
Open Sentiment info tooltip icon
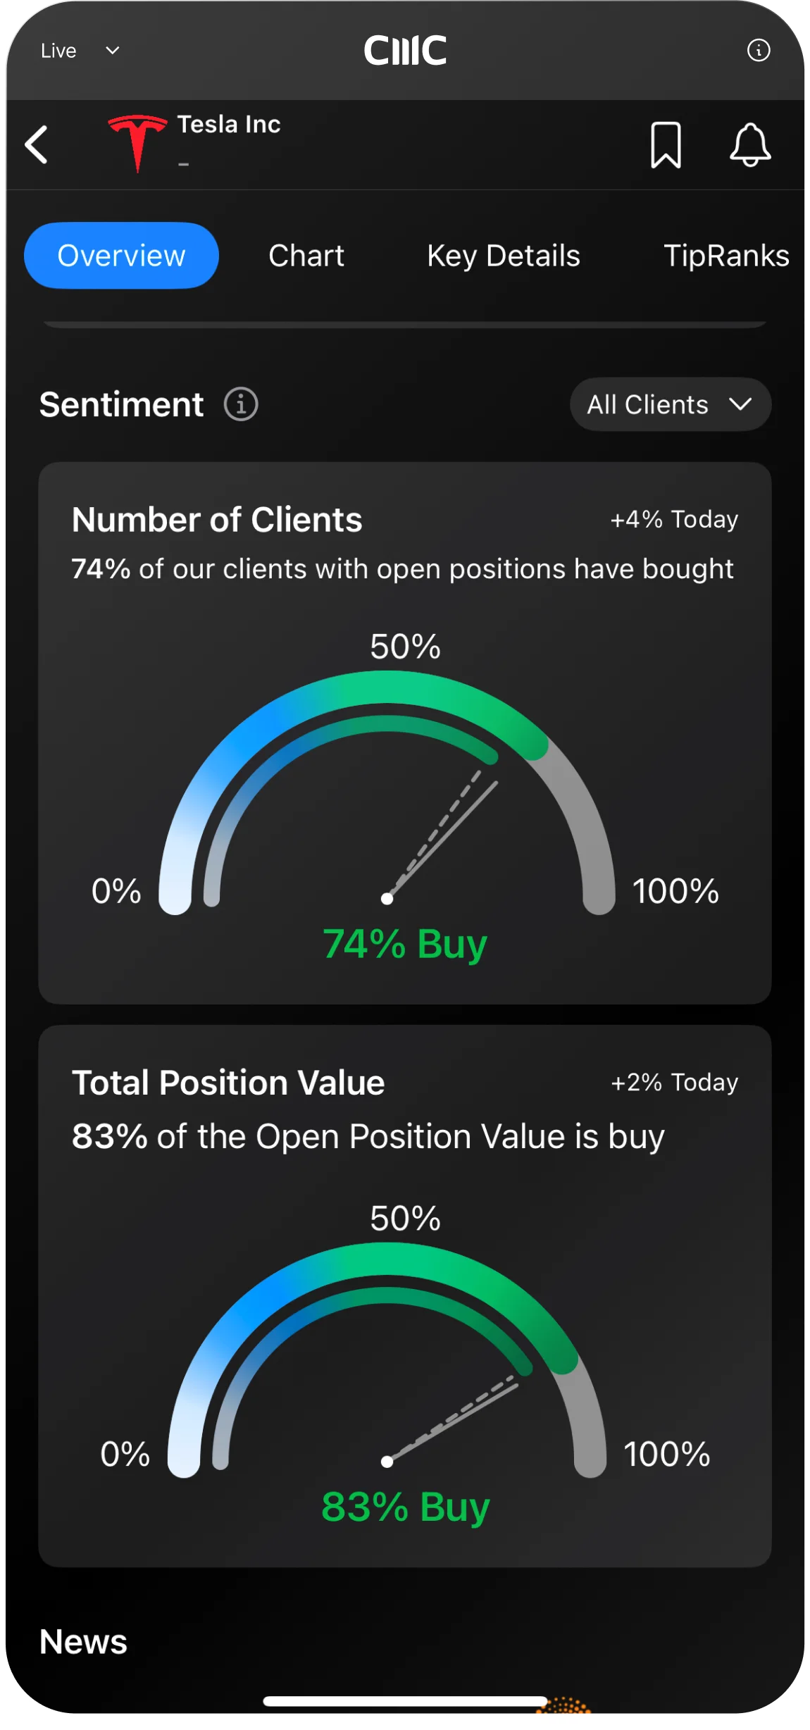(241, 405)
